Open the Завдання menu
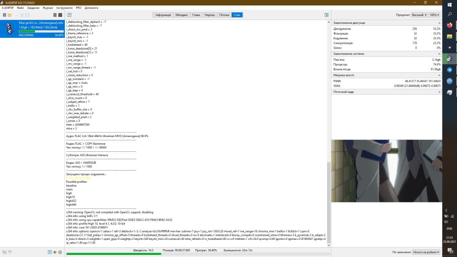This screenshot has height=257, width=457. click(33, 7)
